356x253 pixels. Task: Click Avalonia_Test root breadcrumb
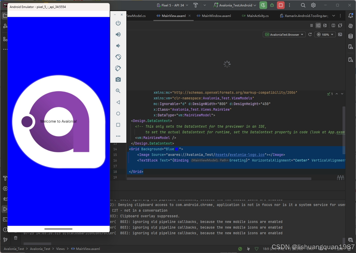(14, 249)
